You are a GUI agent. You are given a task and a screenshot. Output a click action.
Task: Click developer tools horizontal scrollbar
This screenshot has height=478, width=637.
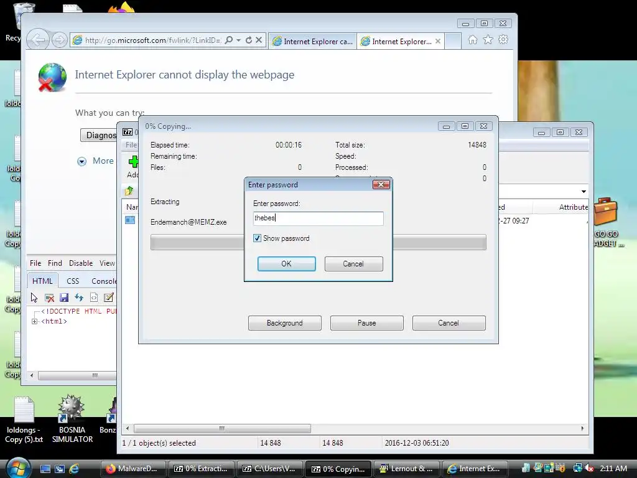pos(77,375)
